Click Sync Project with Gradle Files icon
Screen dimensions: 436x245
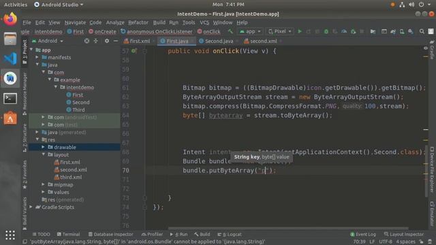[393, 31]
